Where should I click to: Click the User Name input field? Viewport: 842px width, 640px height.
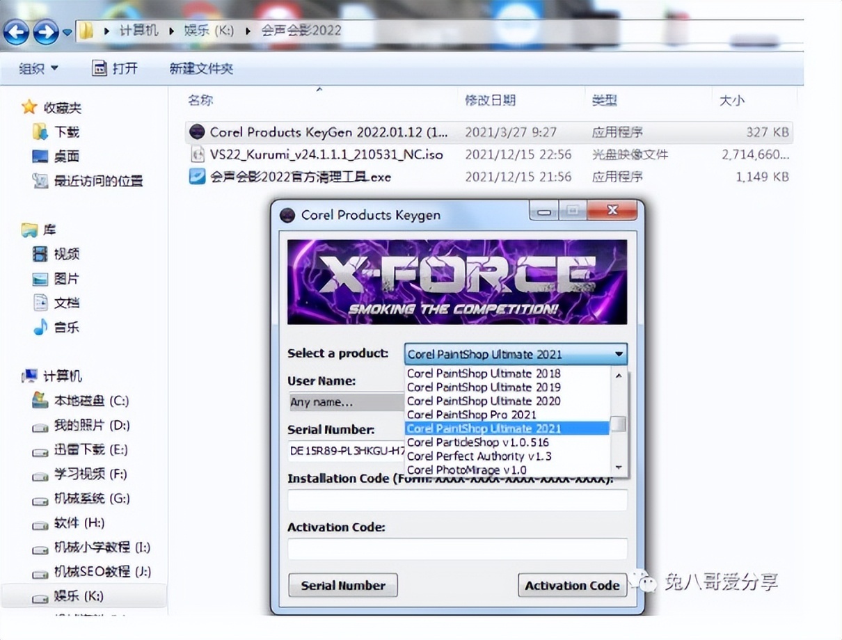point(347,402)
